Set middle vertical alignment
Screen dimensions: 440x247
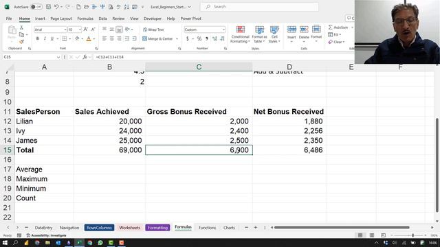111,29
